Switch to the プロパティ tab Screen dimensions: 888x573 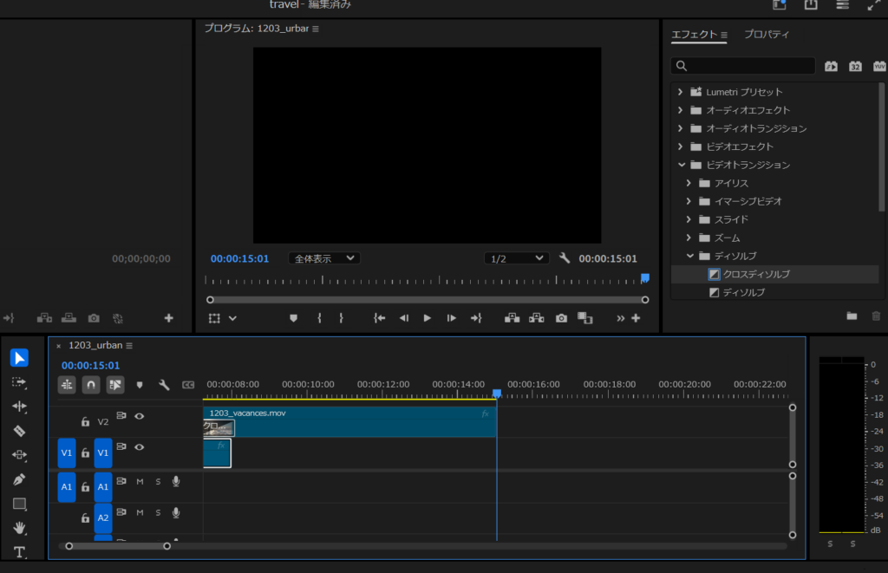(767, 35)
